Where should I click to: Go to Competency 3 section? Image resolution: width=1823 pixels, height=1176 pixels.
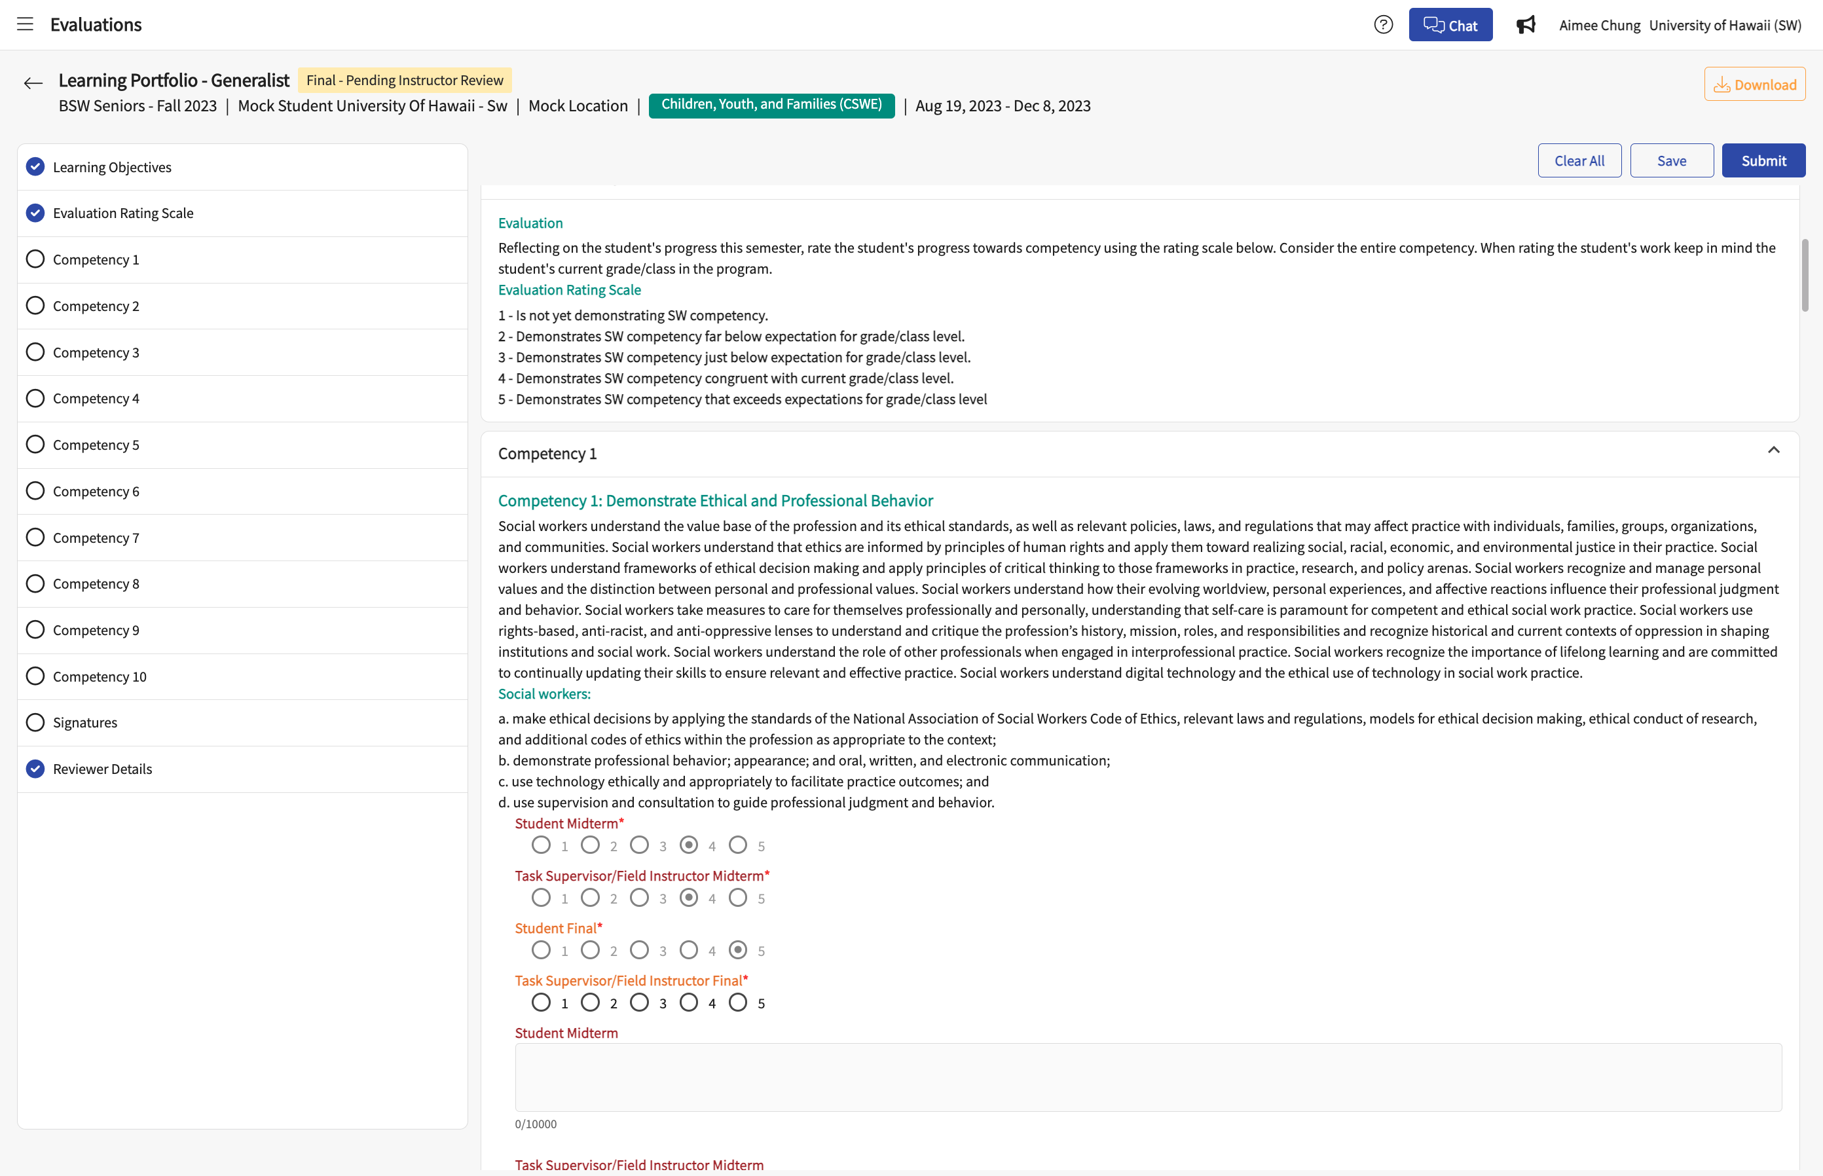[242, 352]
